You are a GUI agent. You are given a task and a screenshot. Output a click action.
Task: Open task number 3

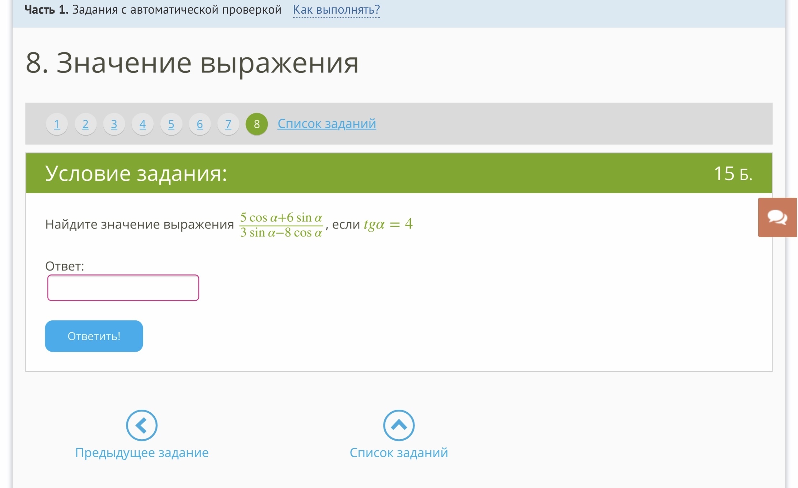(114, 124)
